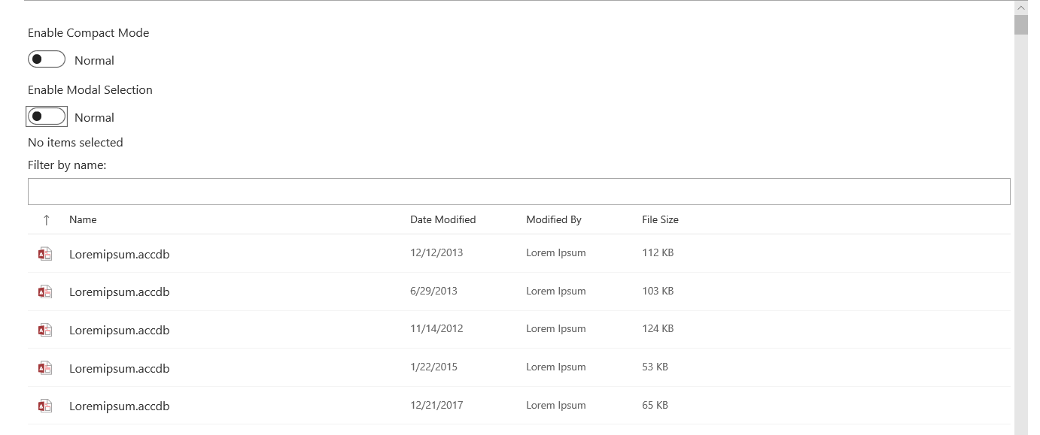Click the 65 KB file size cell
The height and width of the screenshot is (435, 1040).
tap(655, 405)
